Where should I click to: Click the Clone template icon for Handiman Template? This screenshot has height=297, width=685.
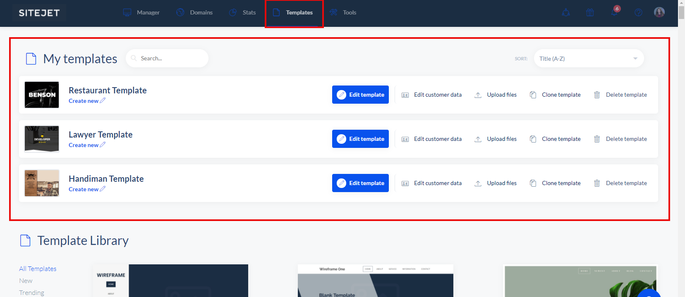(x=533, y=183)
